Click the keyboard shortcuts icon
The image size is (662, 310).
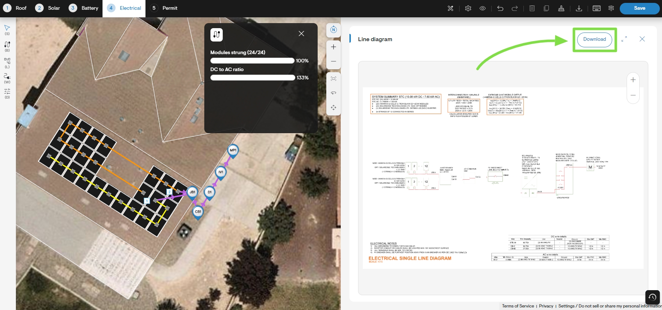click(597, 8)
